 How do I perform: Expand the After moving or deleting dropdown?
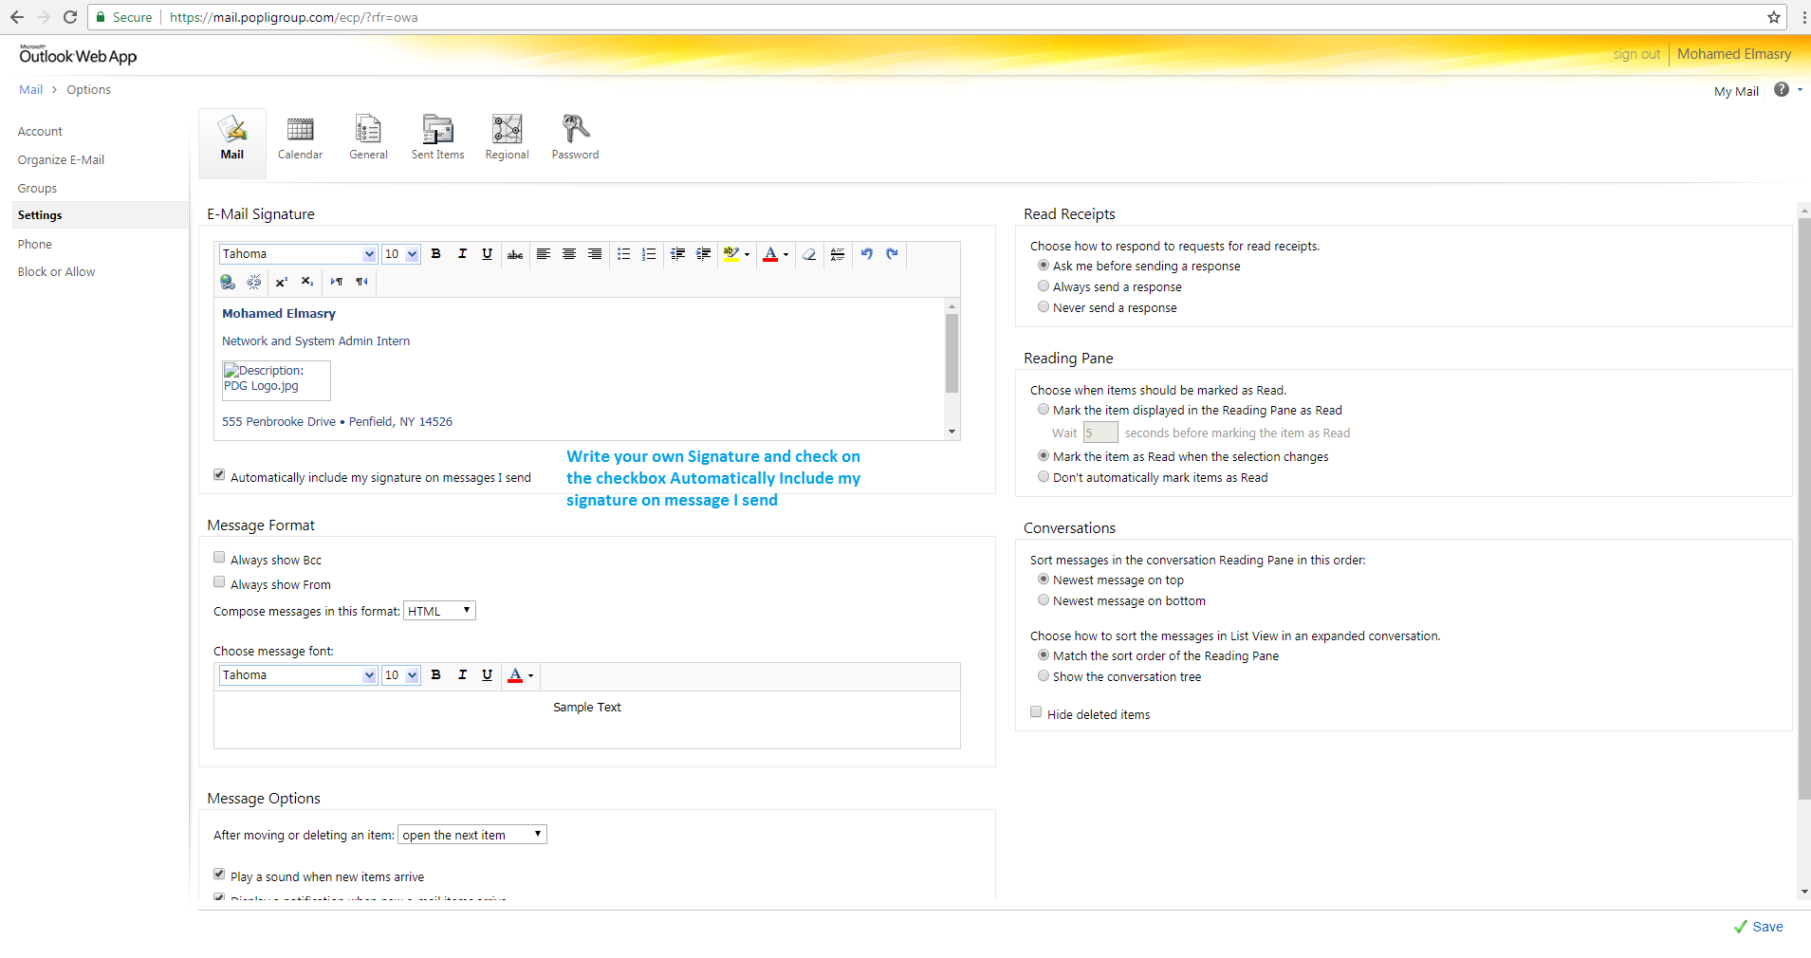[x=471, y=835]
